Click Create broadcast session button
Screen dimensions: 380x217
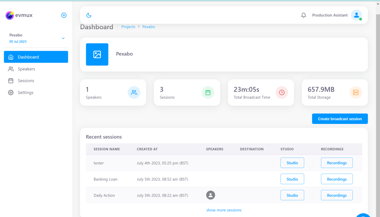[x=340, y=119]
